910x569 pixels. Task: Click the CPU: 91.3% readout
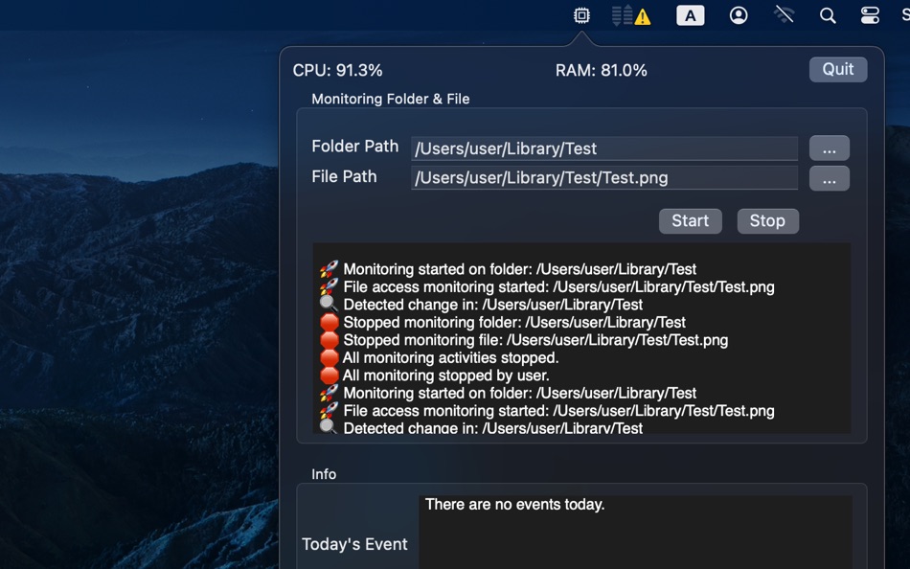337,70
